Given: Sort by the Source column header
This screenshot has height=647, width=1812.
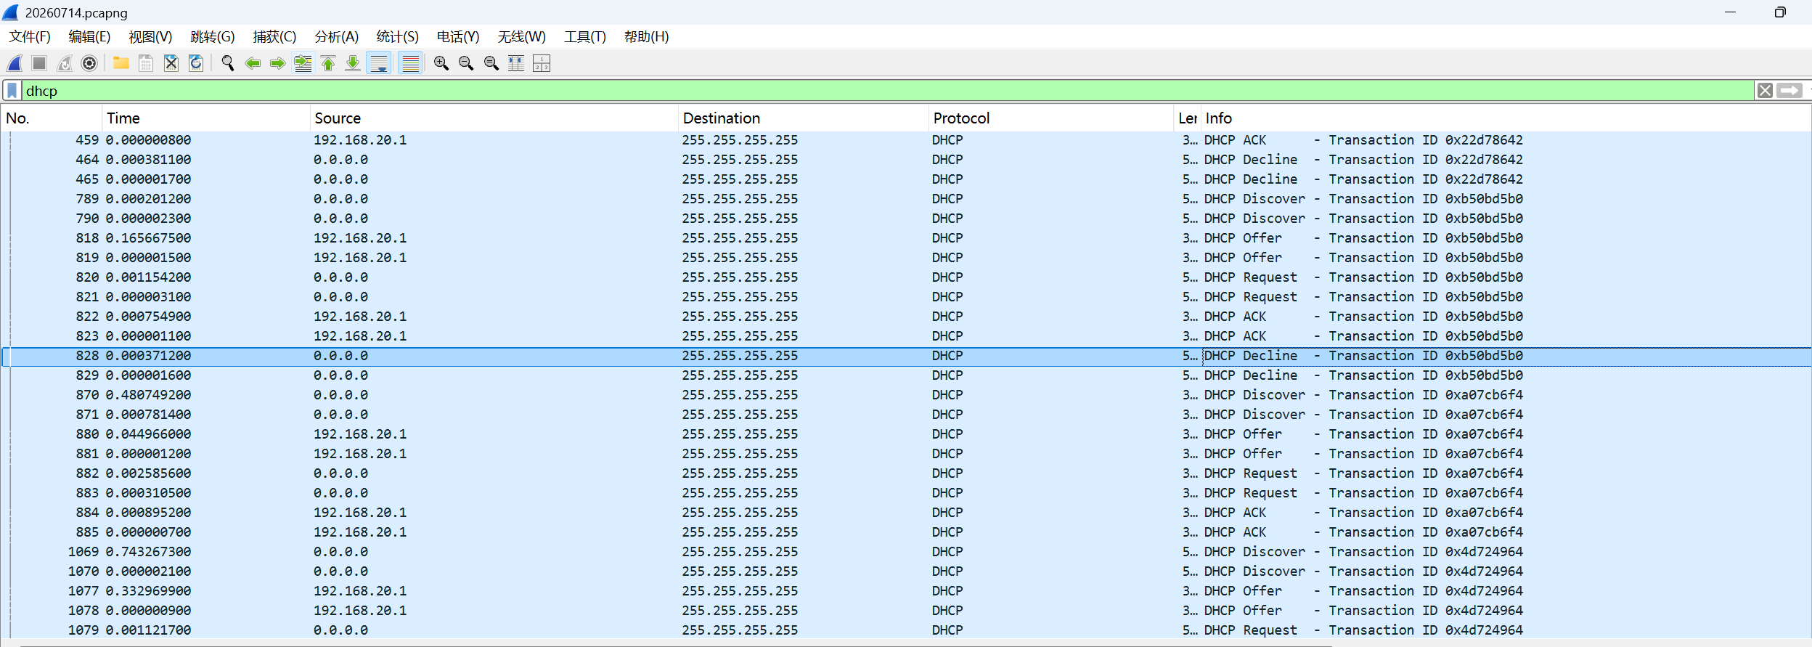Looking at the screenshot, I should point(494,118).
